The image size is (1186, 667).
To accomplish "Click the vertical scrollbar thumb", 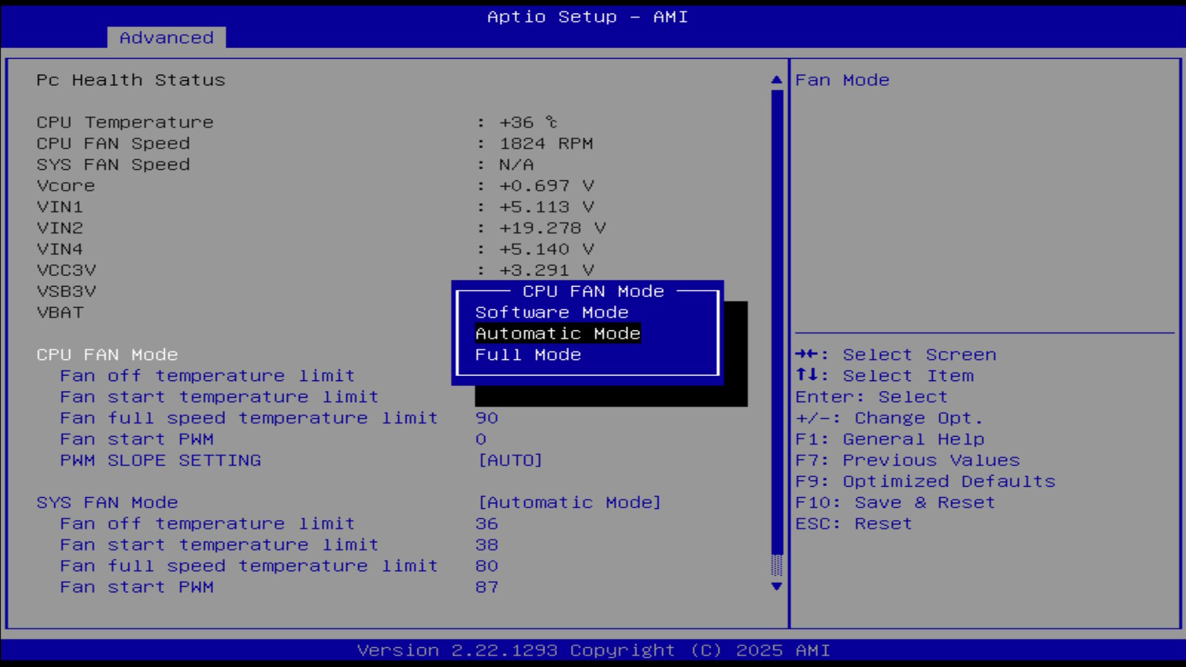I will (x=776, y=321).
